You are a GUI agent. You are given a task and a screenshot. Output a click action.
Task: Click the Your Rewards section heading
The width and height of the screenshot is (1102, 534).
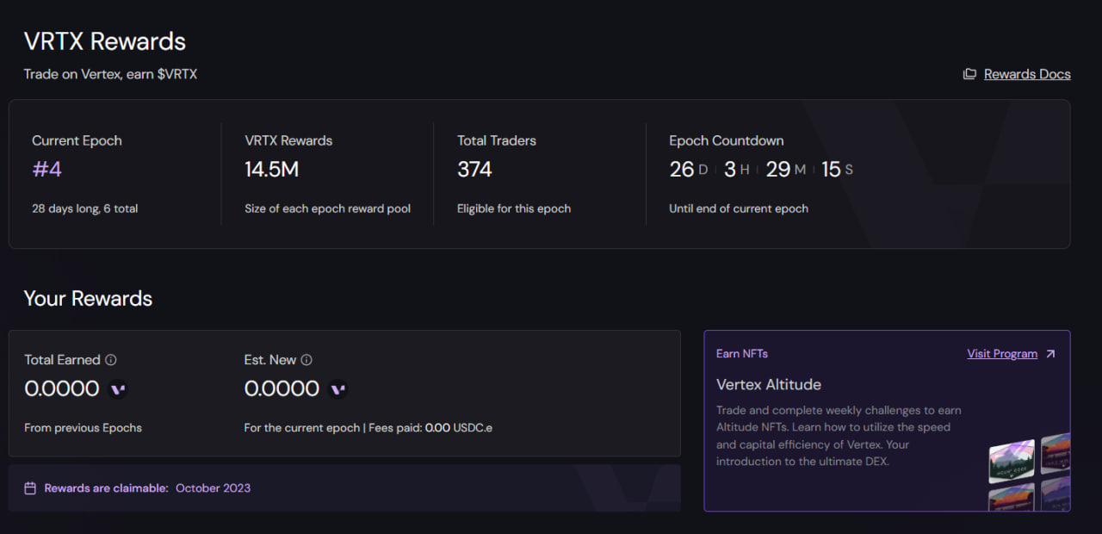coord(88,299)
